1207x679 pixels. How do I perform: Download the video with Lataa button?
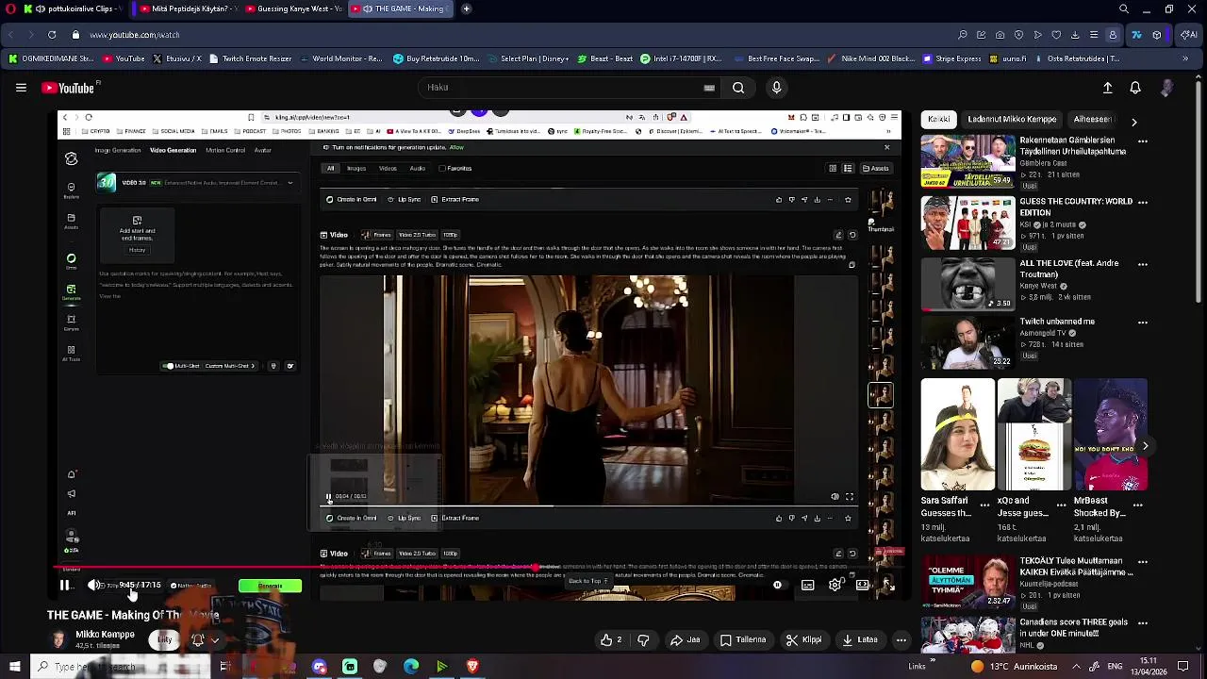[x=859, y=640]
